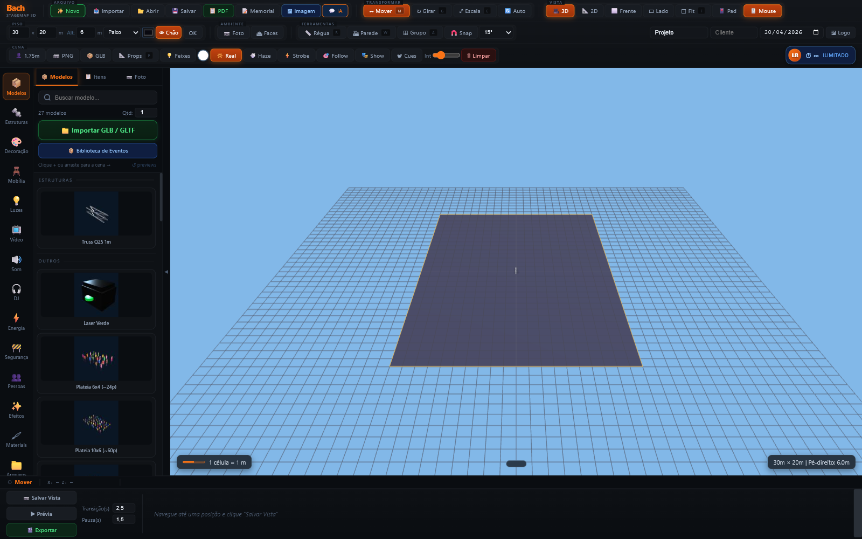Open the Efeitos sidebar category
862x539 pixels.
16,410
